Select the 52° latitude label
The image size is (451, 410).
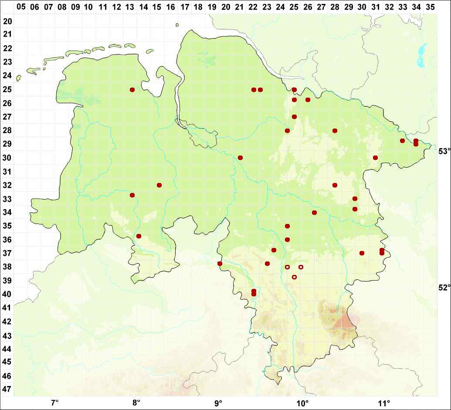(444, 288)
